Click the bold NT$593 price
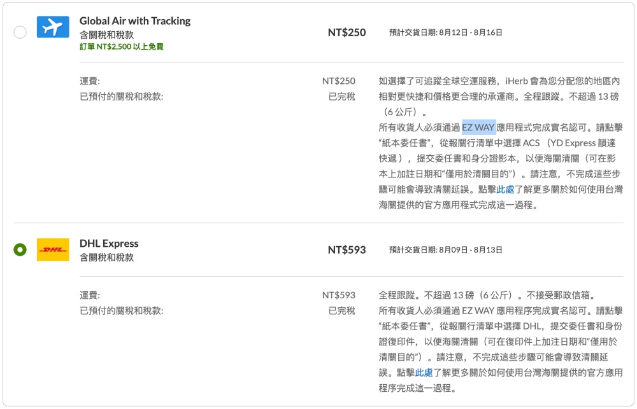Image resolution: width=637 pixels, height=409 pixels. [347, 250]
